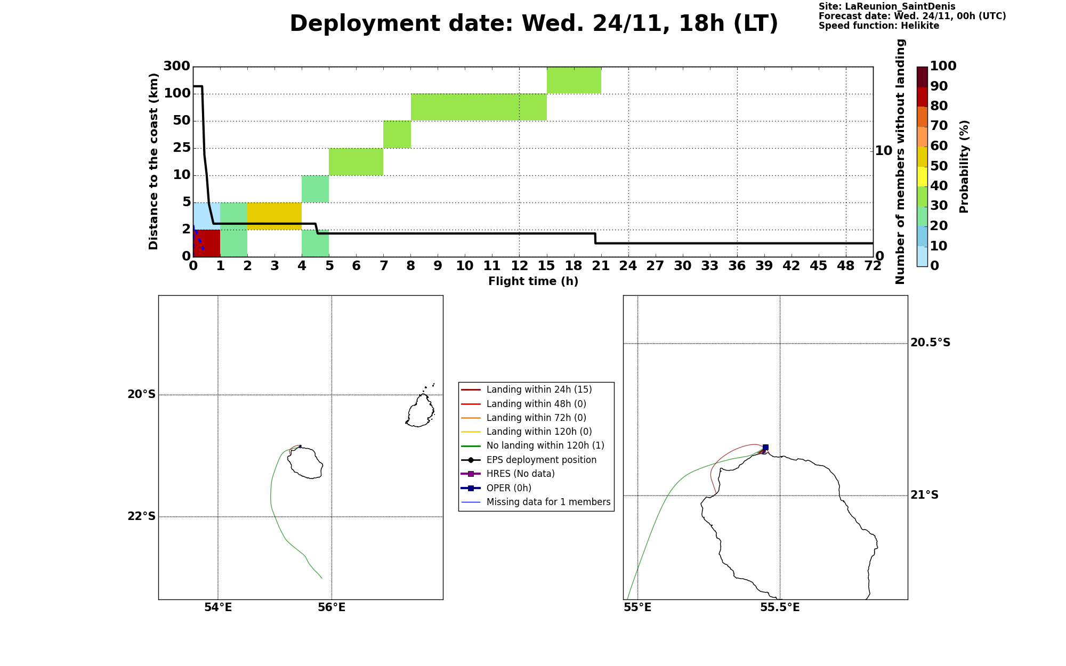Click the orange 70-80 colorbar segment
This screenshot has height=666, width=1066.
pyautogui.click(x=922, y=117)
